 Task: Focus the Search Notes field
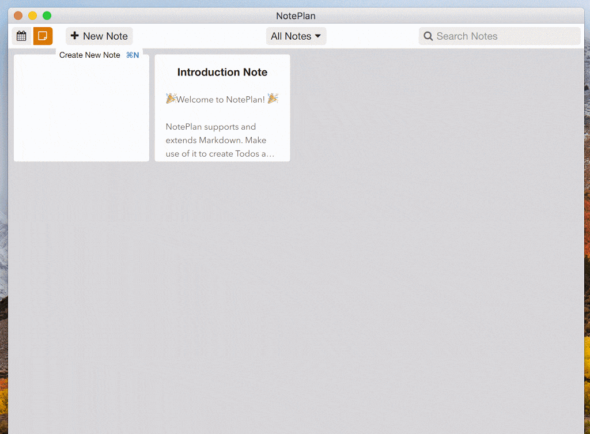500,36
